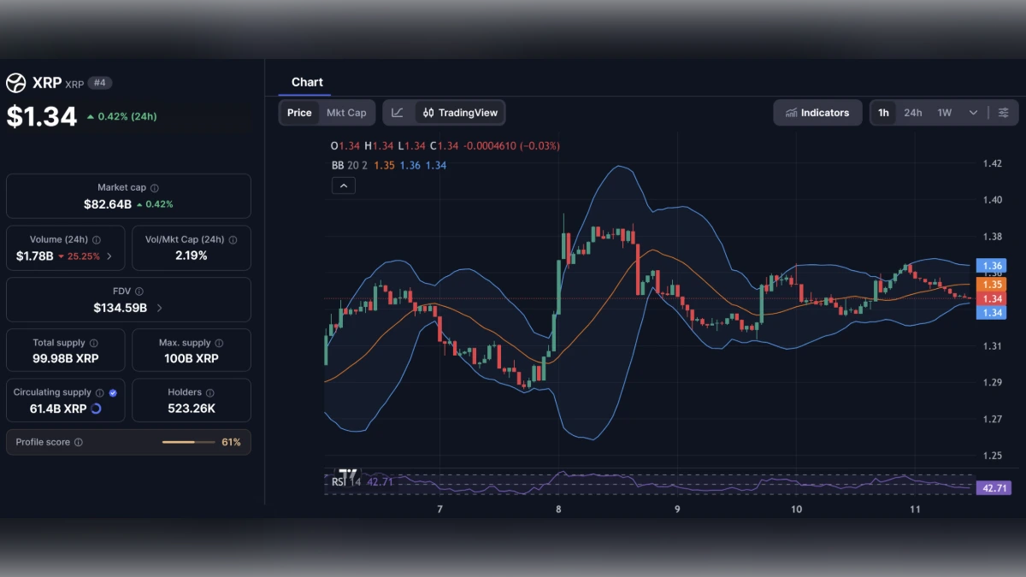Select the line chart style icon
The height and width of the screenshot is (577, 1026).
click(x=398, y=112)
